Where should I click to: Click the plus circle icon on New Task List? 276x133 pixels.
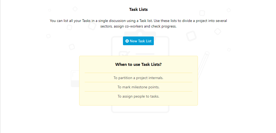(x=127, y=41)
